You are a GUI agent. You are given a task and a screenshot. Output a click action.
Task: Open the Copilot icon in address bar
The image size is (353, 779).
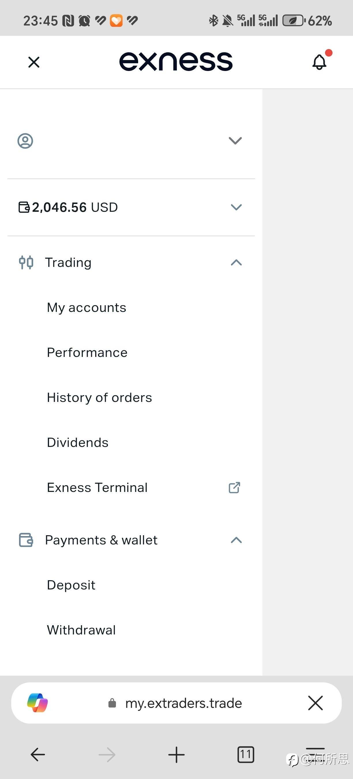tap(37, 703)
